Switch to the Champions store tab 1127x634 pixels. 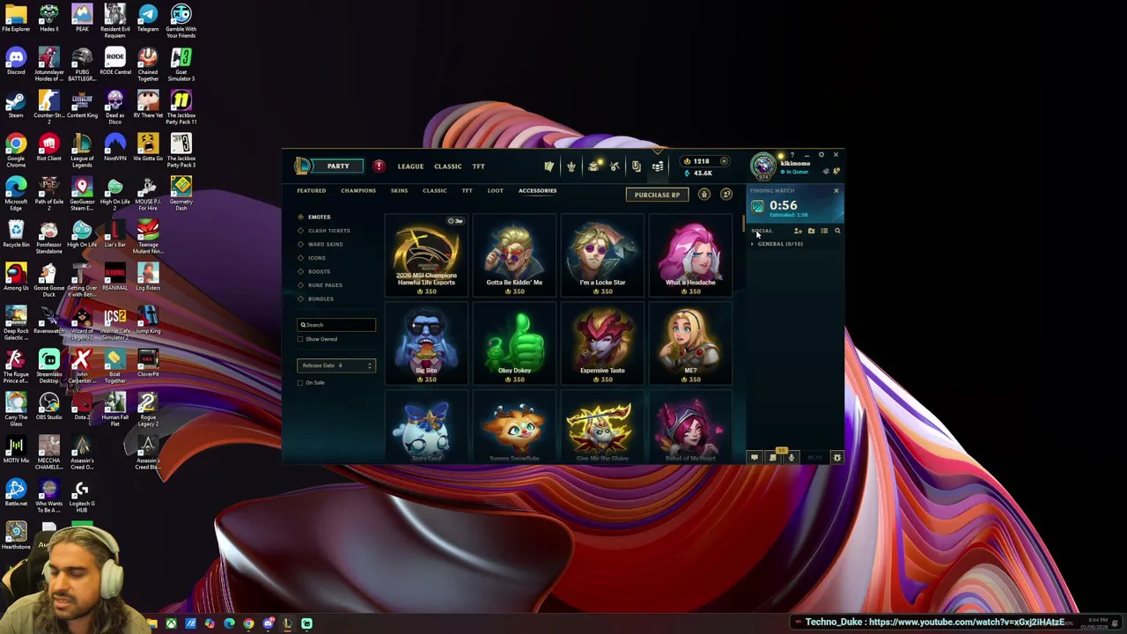click(x=358, y=191)
